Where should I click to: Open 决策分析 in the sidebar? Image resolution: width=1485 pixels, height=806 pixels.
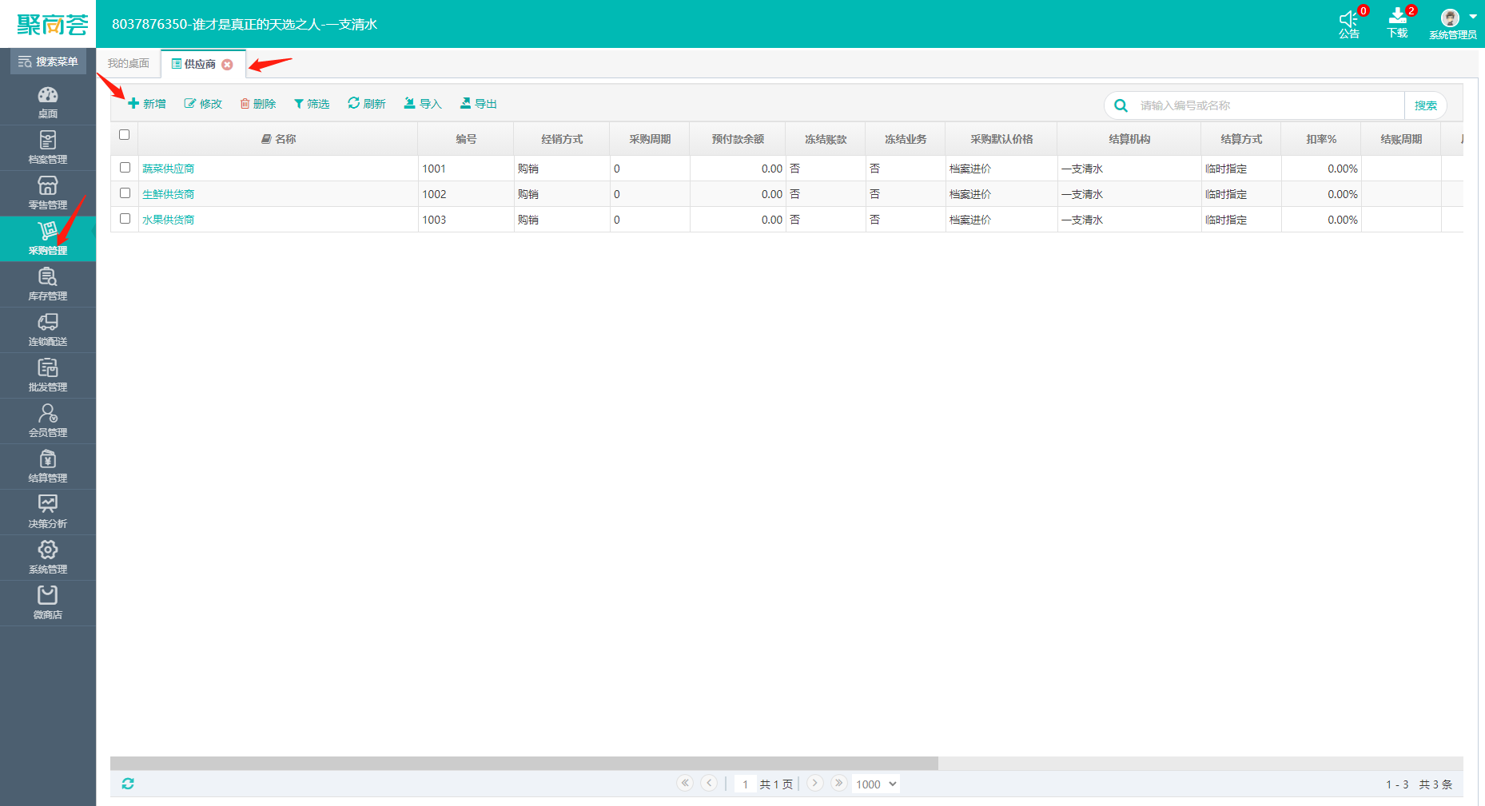click(x=48, y=511)
